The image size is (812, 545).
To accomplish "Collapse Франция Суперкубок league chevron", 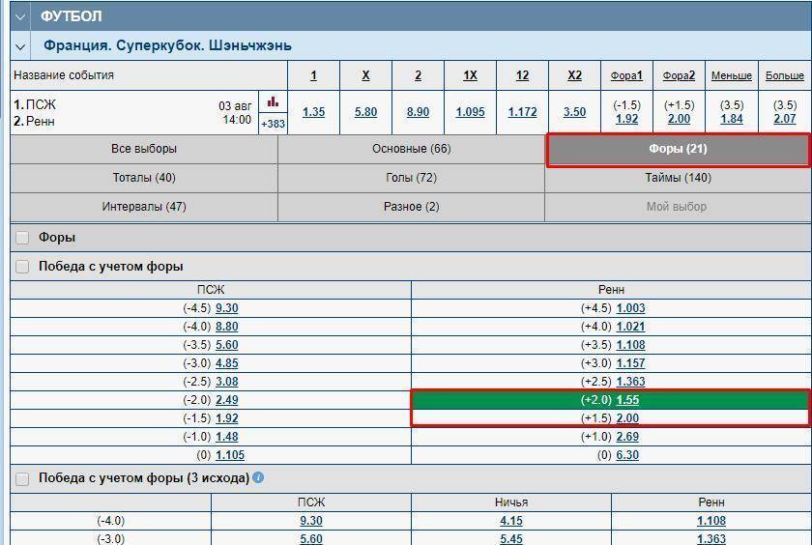I will click(x=20, y=45).
